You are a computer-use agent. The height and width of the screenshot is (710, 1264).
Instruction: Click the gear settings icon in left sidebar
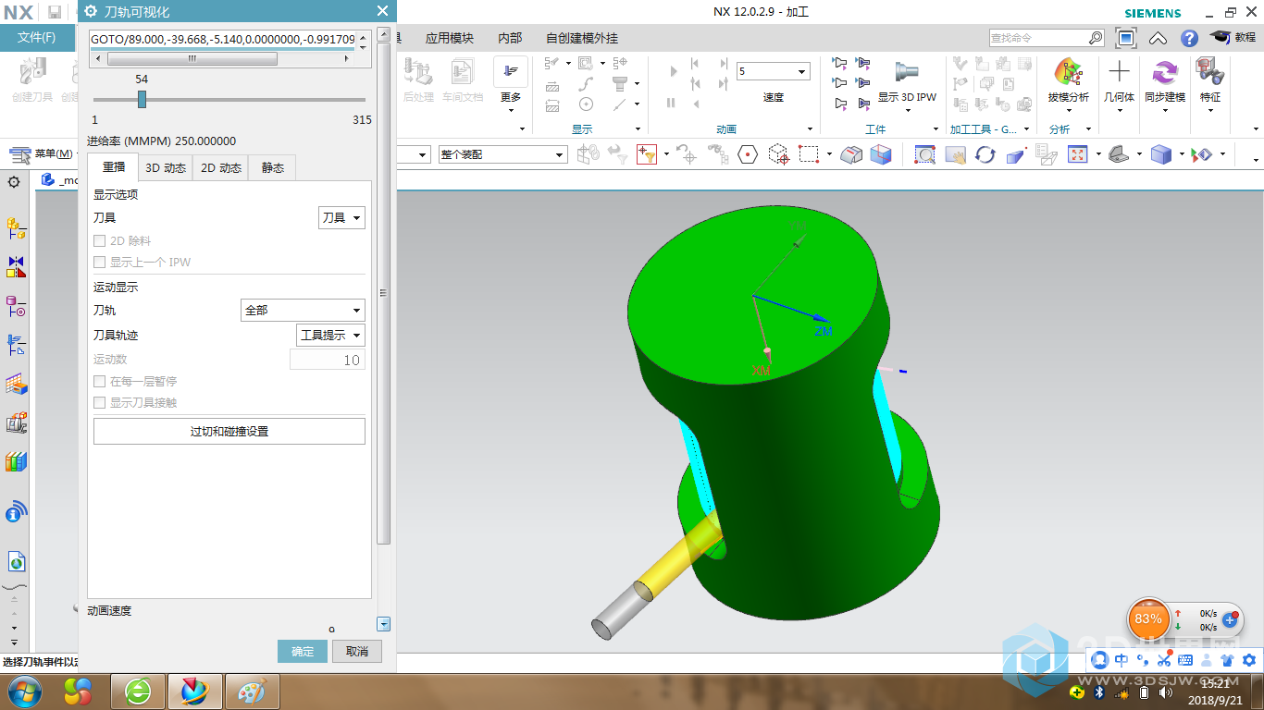tap(14, 182)
